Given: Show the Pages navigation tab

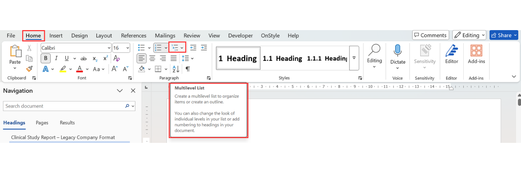Looking at the screenshot, I should [42, 122].
